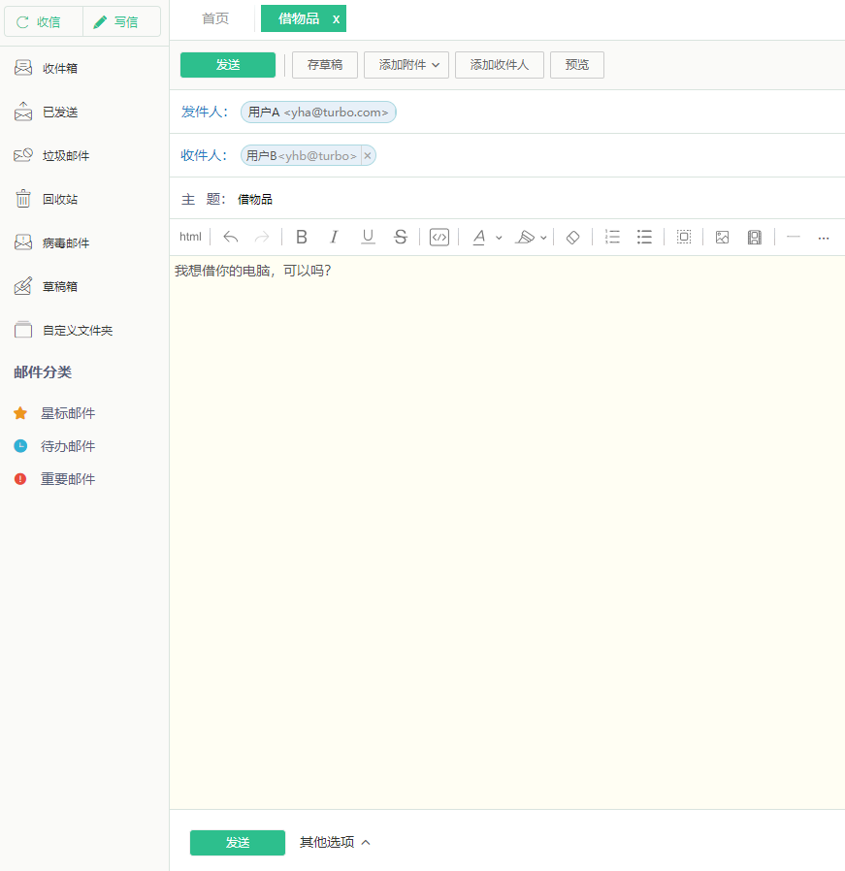Open 病毒邮件 virus mail folder
The image size is (845, 871).
pyautogui.click(x=66, y=243)
